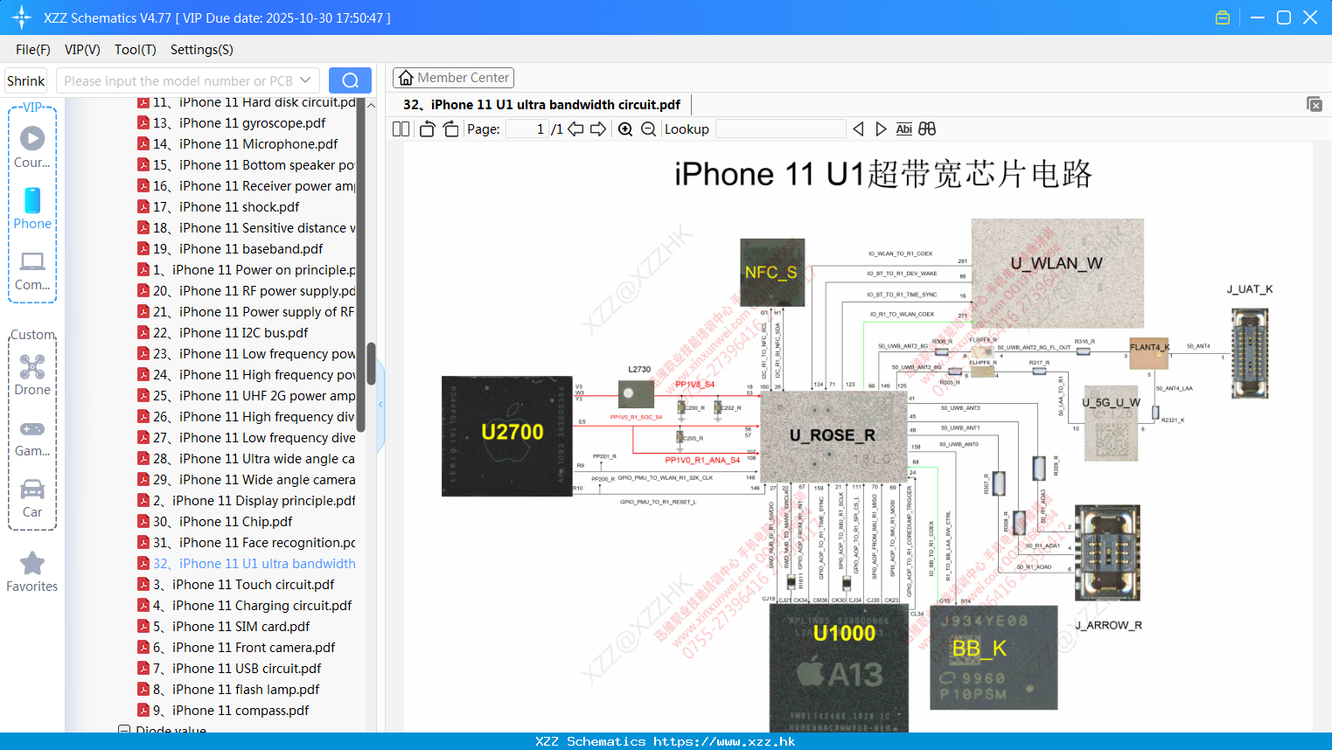Viewport: 1332px width, 750px height.
Task: Open the Drone category icon
Action: click(x=32, y=366)
